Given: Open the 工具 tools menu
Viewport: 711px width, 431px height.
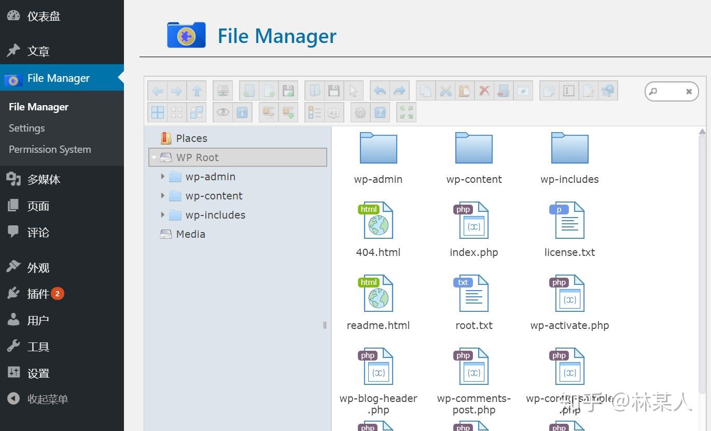Looking at the screenshot, I should pyautogui.click(x=62, y=347).
